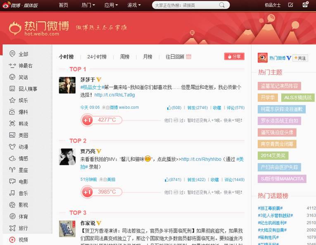The image size is (316, 245).
Task: Open 贾乃亮 profile avatar
Action: [67, 157]
